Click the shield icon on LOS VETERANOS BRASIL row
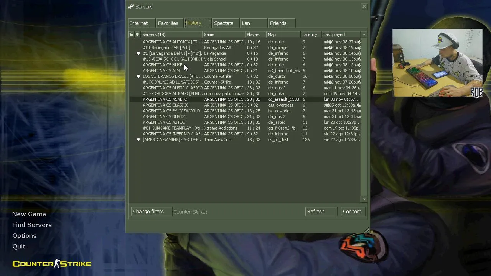Viewport: 491px width, 276px height. [x=138, y=76]
